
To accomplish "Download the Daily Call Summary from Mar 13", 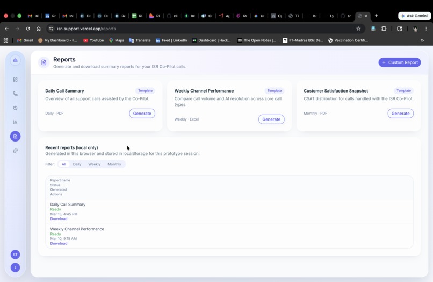I will (x=59, y=219).
